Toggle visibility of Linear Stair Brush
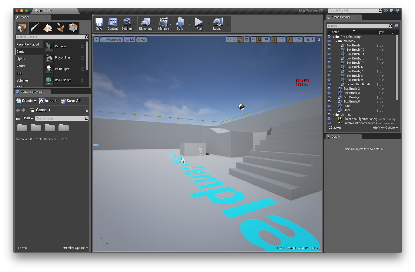Screen dimensions: 415x272 [329, 84]
